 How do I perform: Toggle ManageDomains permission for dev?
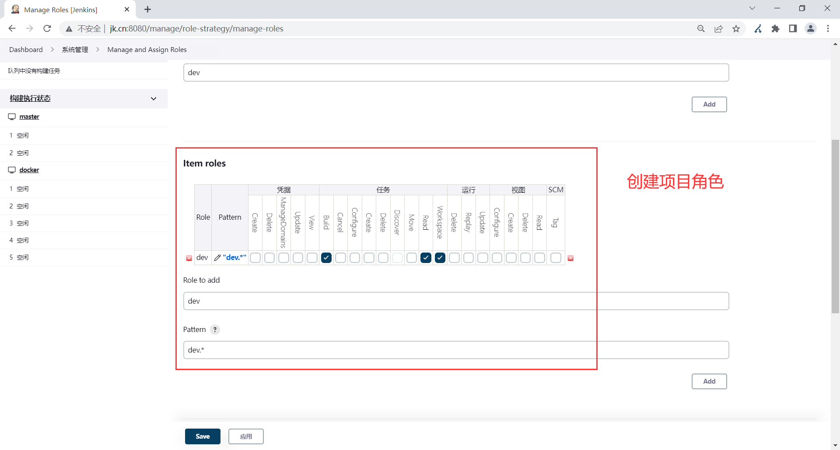(x=283, y=258)
